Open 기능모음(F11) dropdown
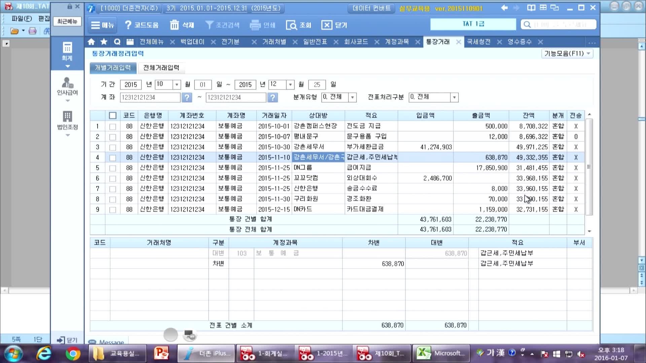The height and width of the screenshot is (363, 646). [567, 53]
